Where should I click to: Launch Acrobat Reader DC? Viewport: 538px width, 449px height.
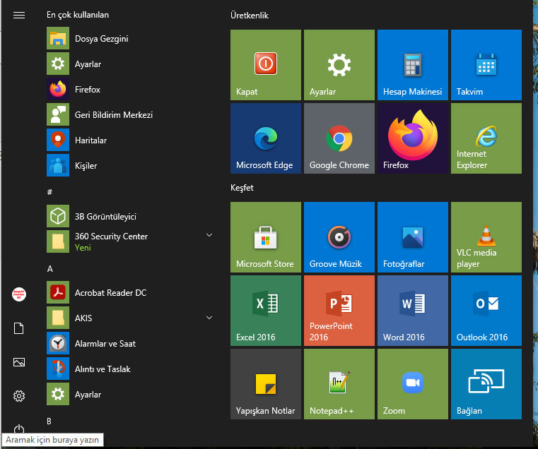130,292
